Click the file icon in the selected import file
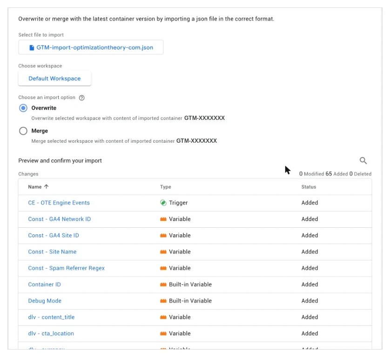The image size is (390, 357). pos(32,47)
